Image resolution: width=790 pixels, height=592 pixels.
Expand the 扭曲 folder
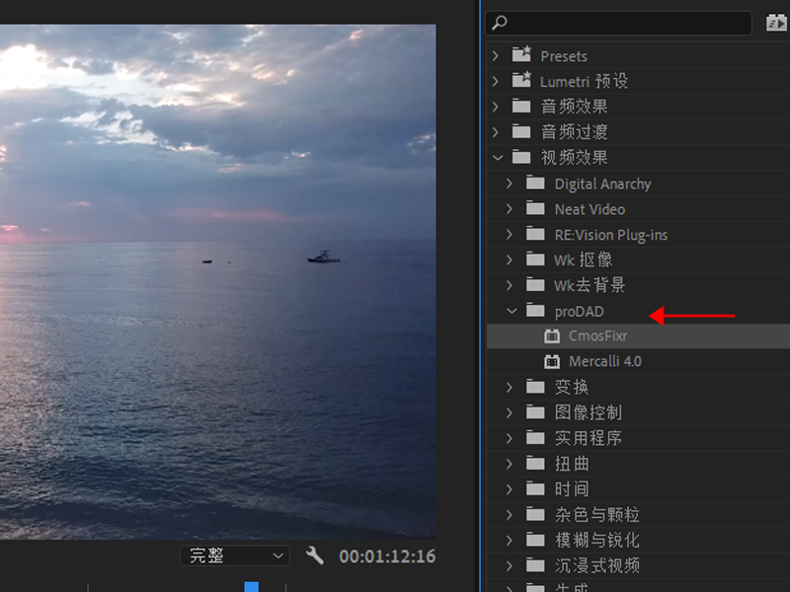pos(510,464)
